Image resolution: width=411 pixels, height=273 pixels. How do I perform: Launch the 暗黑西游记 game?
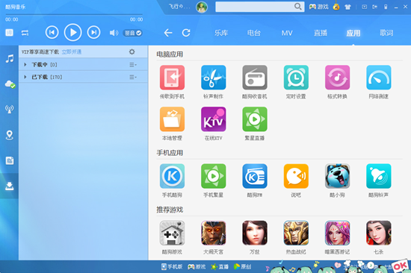click(337, 233)
